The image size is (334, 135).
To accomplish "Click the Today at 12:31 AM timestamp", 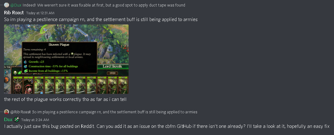I will click(x=40, y=13).
